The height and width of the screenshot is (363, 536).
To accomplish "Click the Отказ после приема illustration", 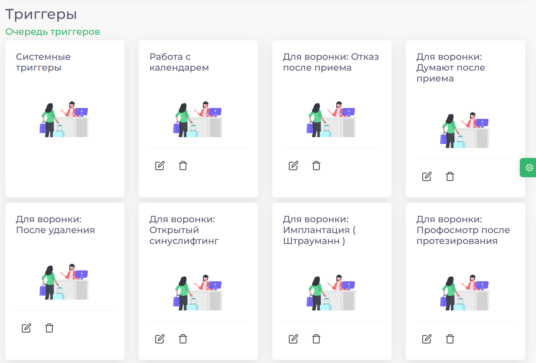I will [x=332, y=119].
